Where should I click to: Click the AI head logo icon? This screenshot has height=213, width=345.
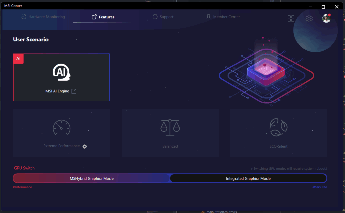tap(61, 72)
